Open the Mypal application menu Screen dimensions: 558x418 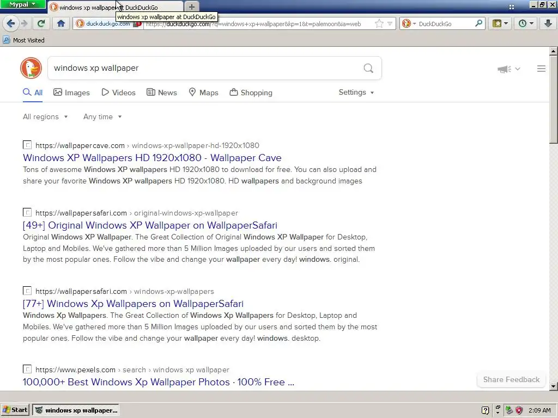click(x=22, y=4)
